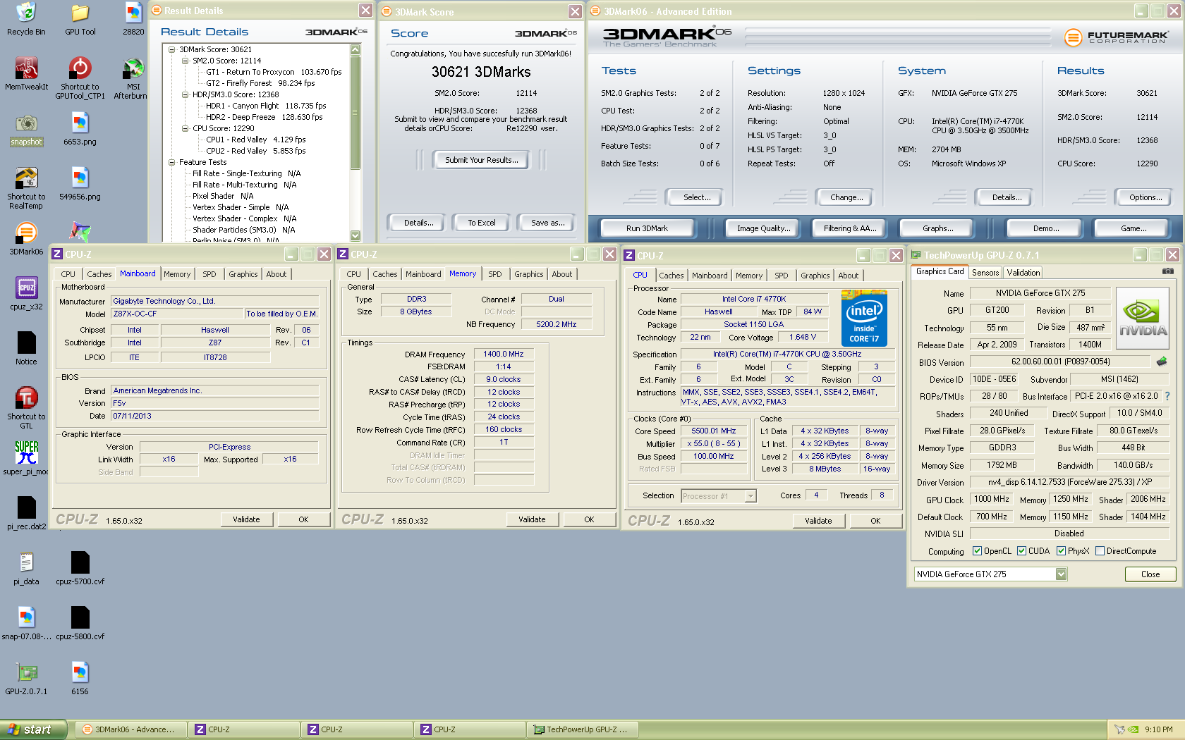
Task: Click the Submit Your Results button
Action: 482,160
